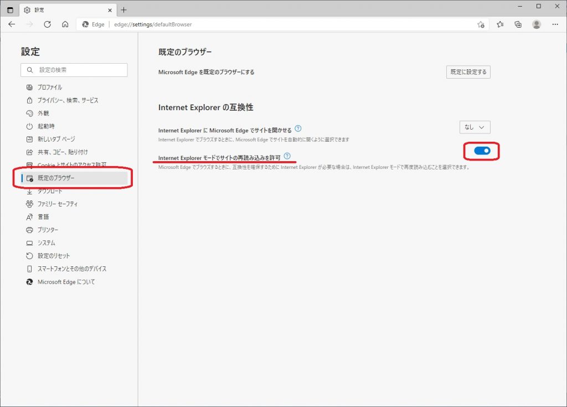Expand the なし dropdown
567x407 pixels.
475,127
